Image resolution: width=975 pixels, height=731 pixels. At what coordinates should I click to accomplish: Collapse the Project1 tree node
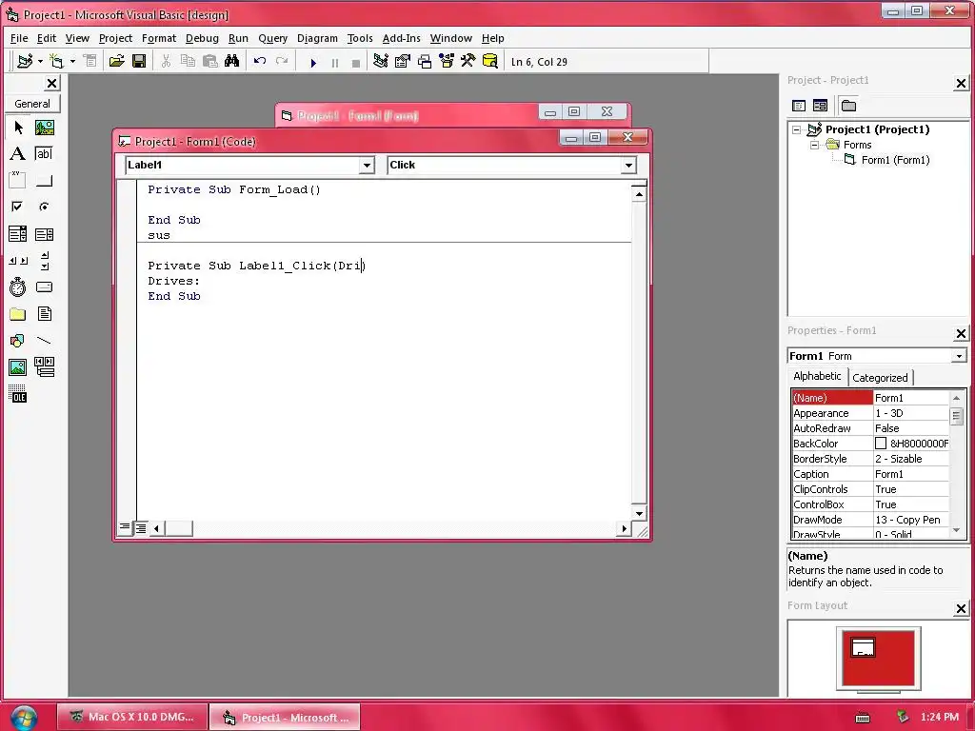[797, 129]
